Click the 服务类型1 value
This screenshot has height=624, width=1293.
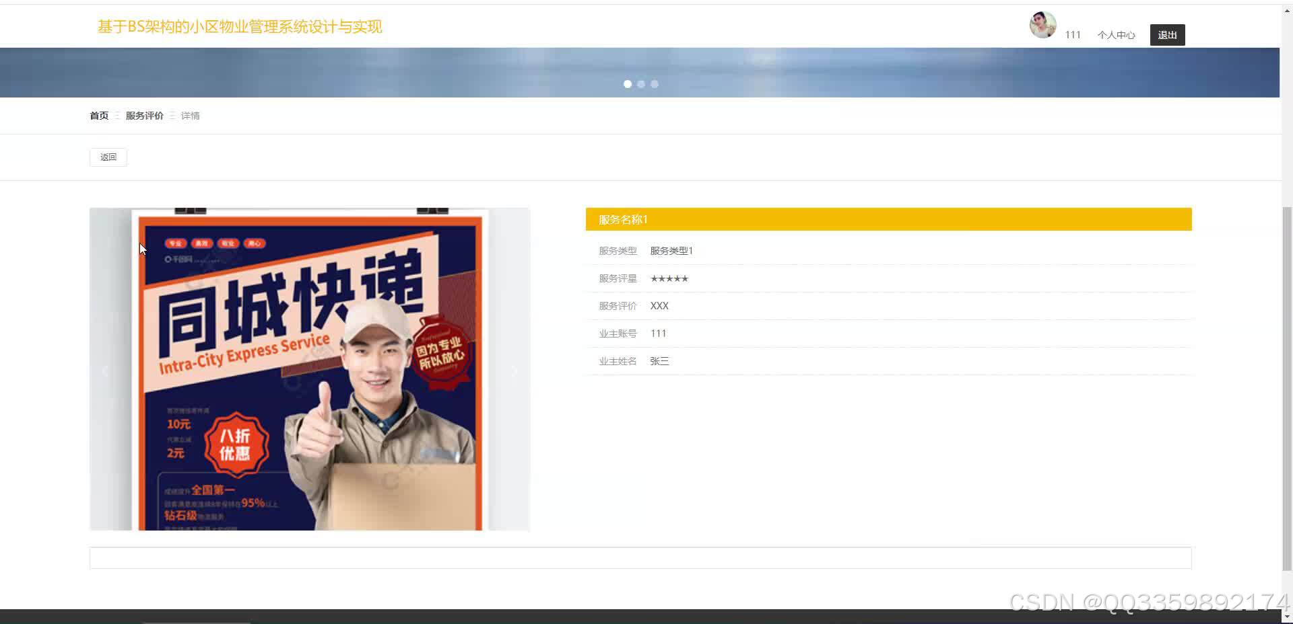[x=671, y=251]
